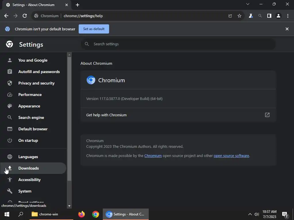This screenshot has width=294, height=220.
Task: Follow the Chromium open source project link
Action: (x=153, y=156)
